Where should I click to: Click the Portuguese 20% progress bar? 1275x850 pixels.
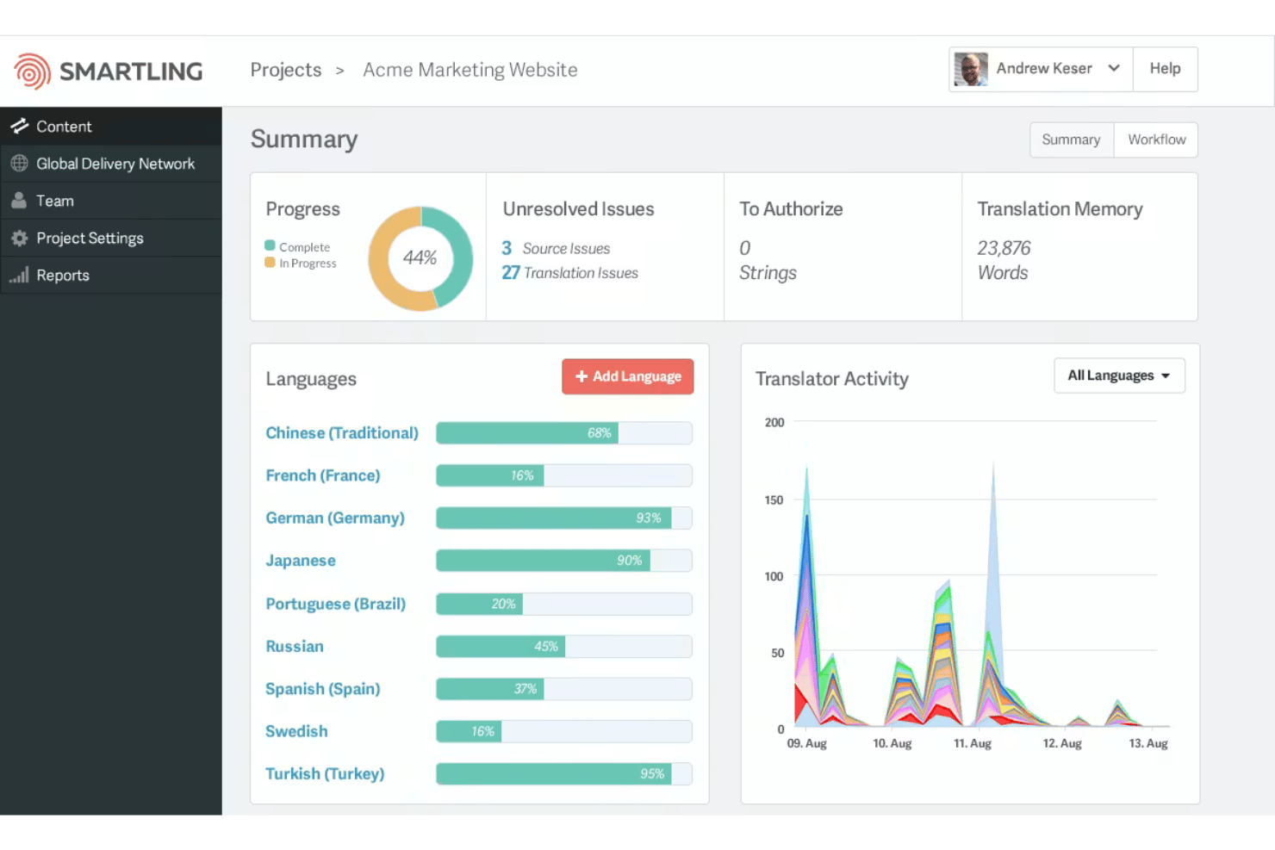564,604
